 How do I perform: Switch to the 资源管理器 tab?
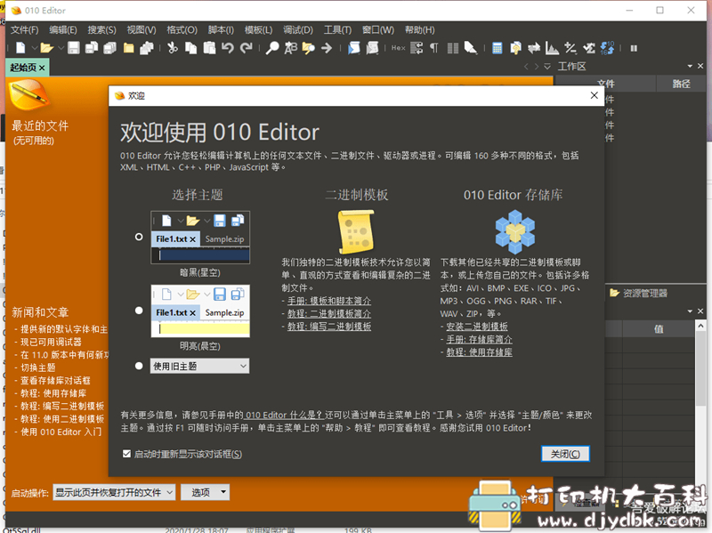(x=639, y=294)
